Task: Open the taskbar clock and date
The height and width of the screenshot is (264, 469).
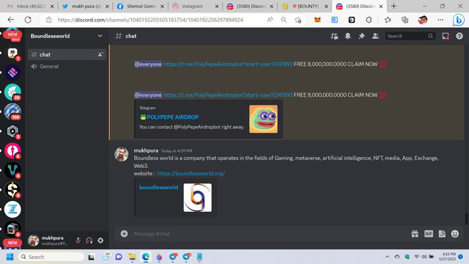Action: point(447,257)
